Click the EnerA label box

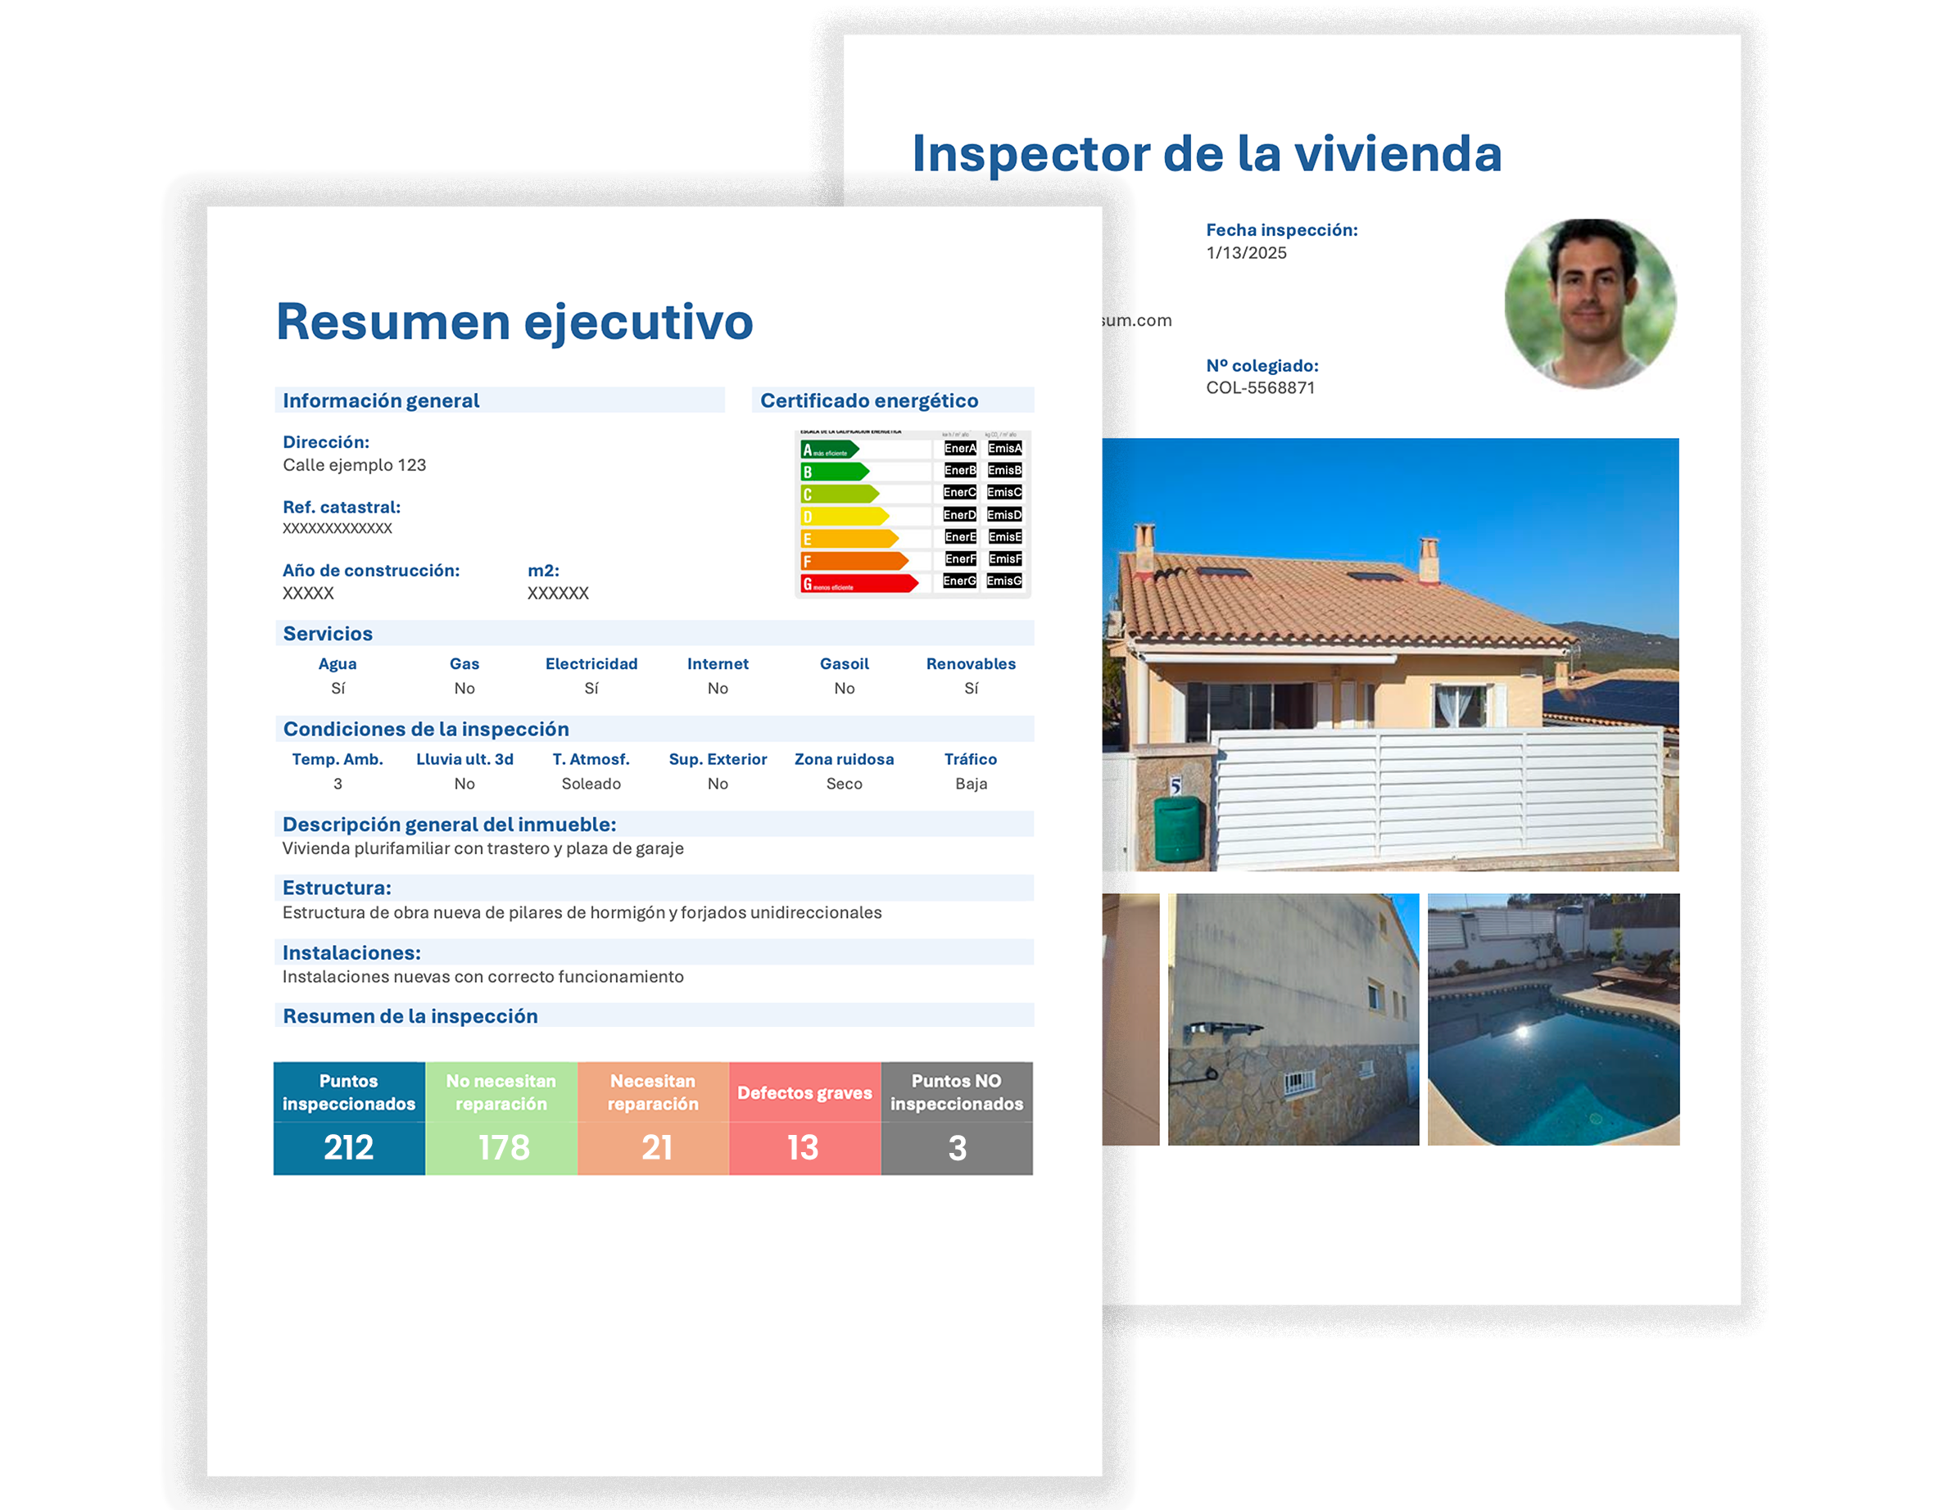click(x=960, y=449)
